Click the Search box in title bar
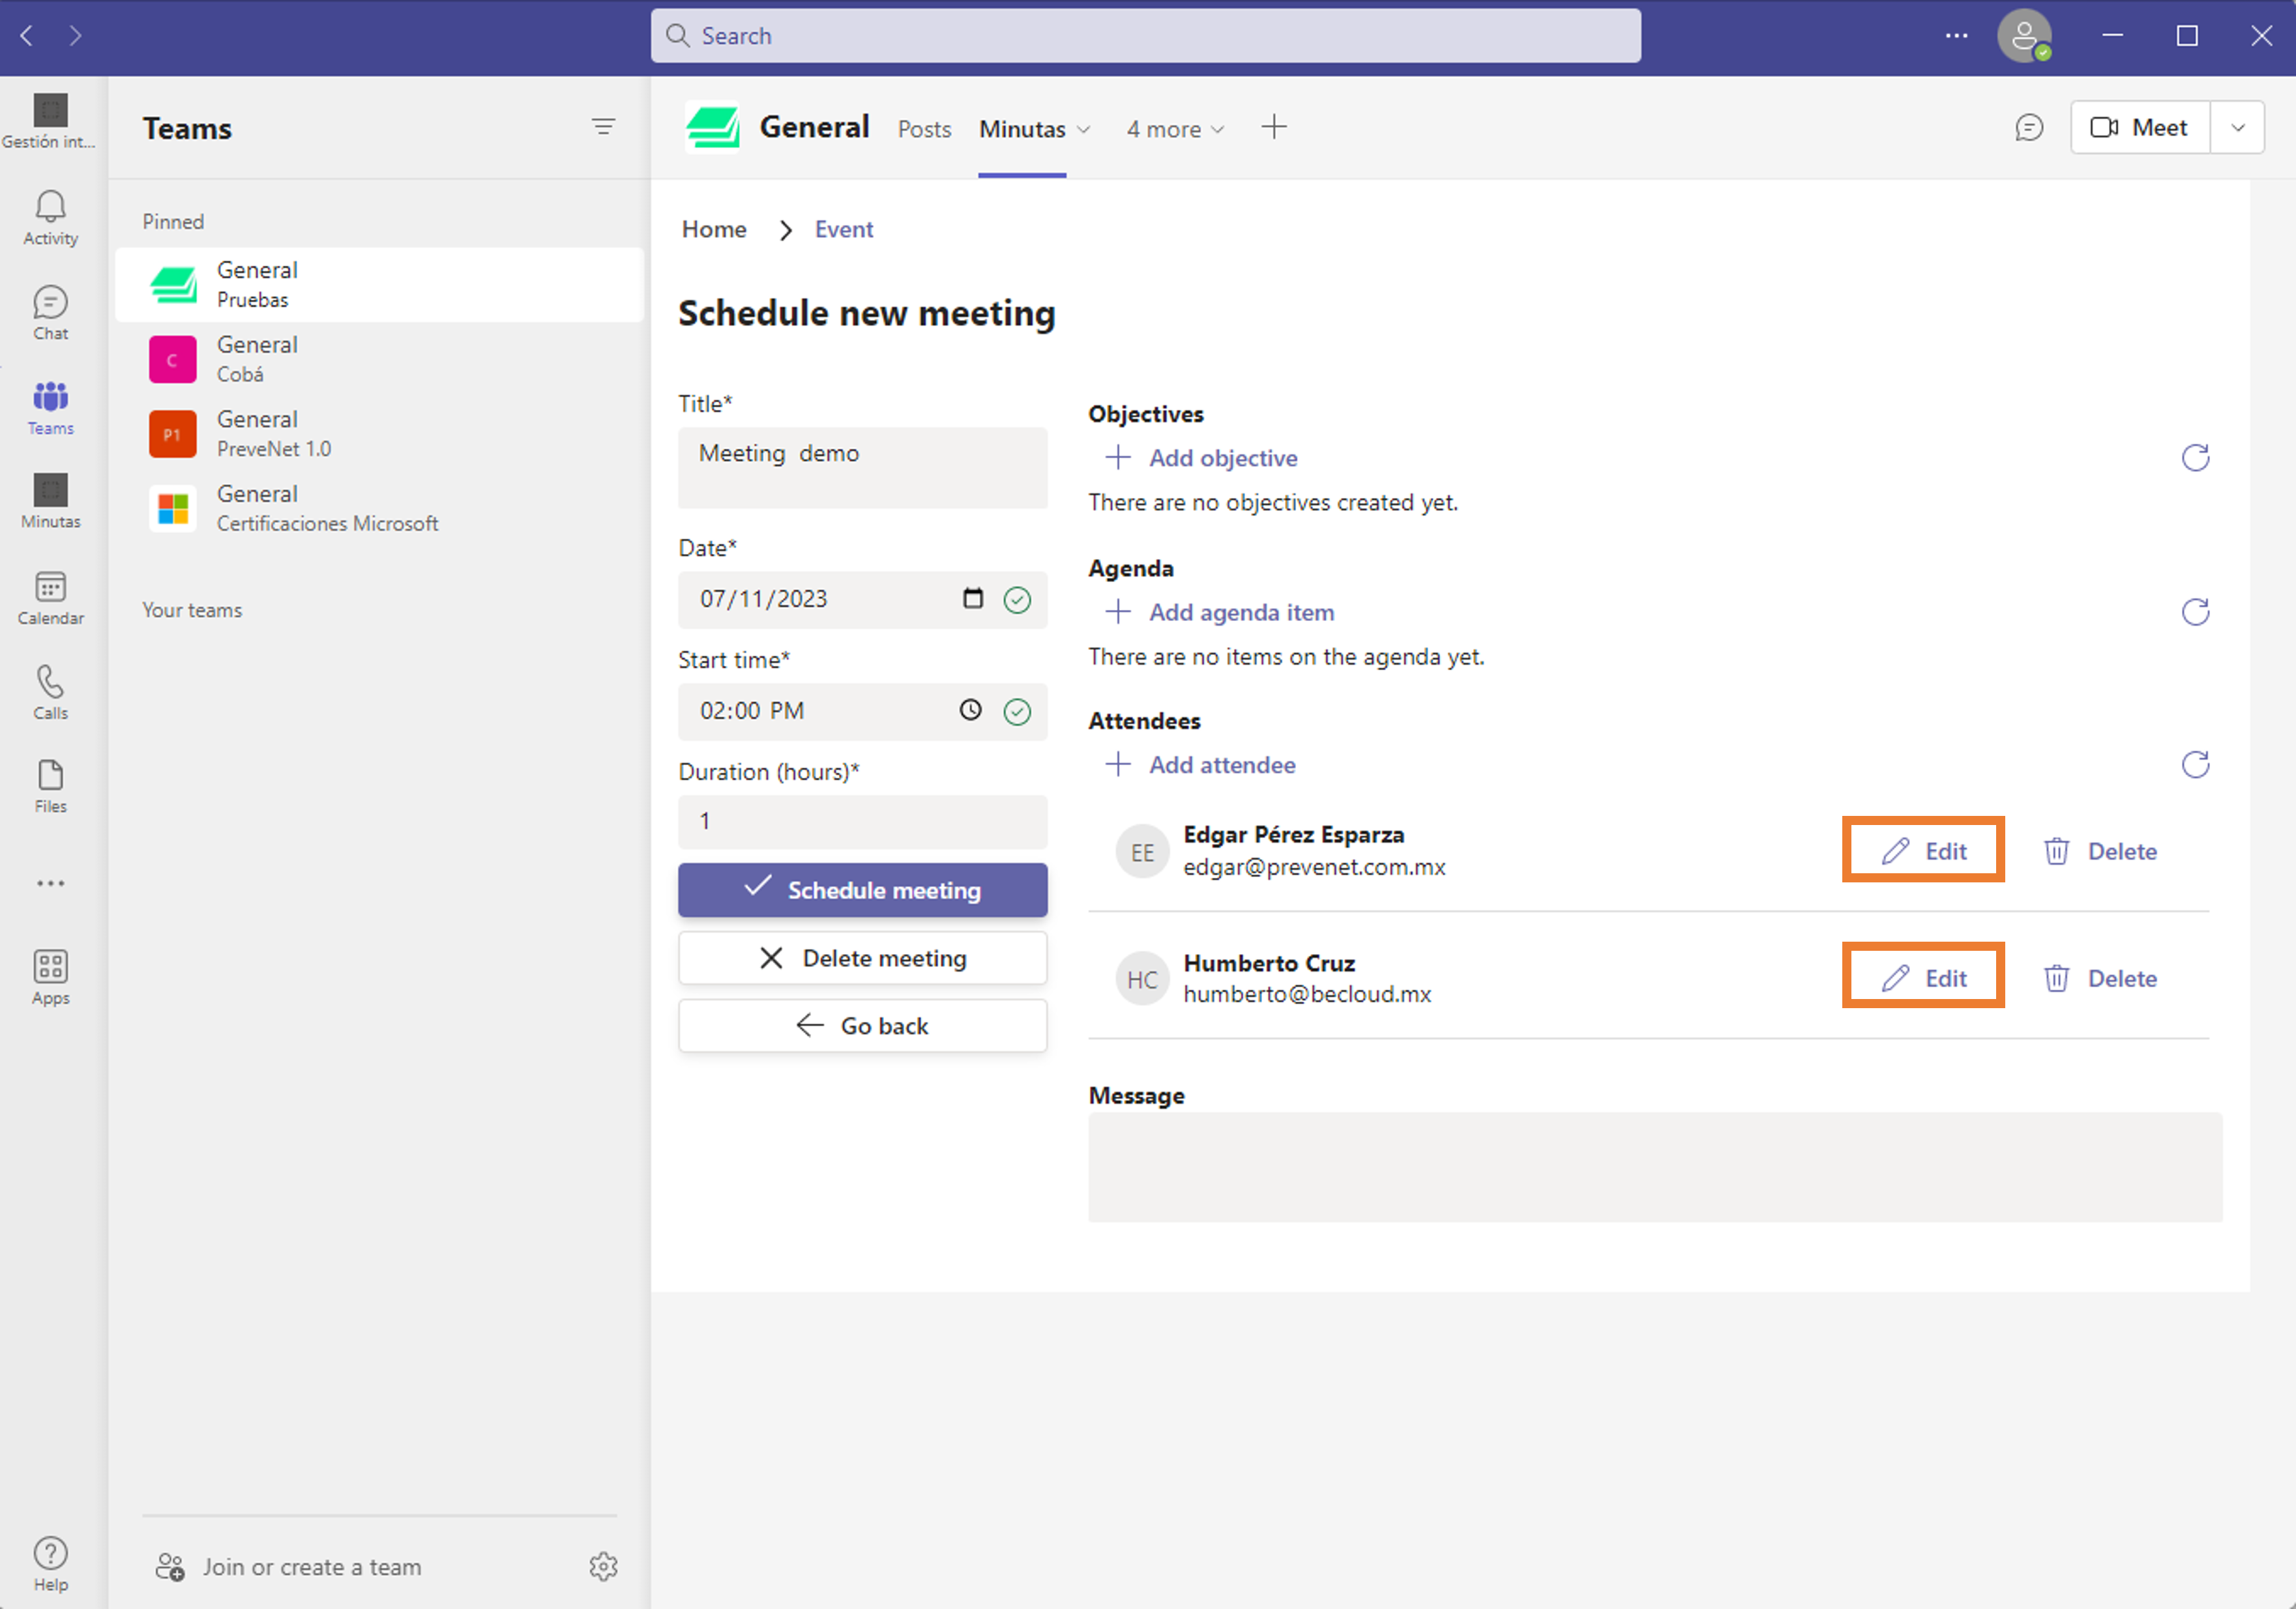This screenshot has width=2296, height=1609. point(1146,36)
